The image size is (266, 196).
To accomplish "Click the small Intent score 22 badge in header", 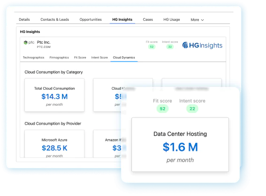I will point(170,47).
